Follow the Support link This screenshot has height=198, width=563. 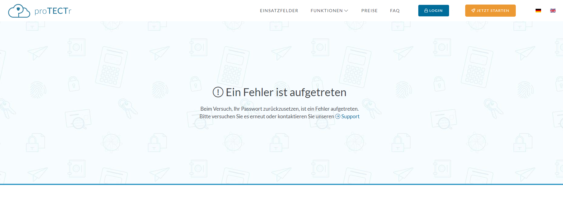tap(350, 116)
